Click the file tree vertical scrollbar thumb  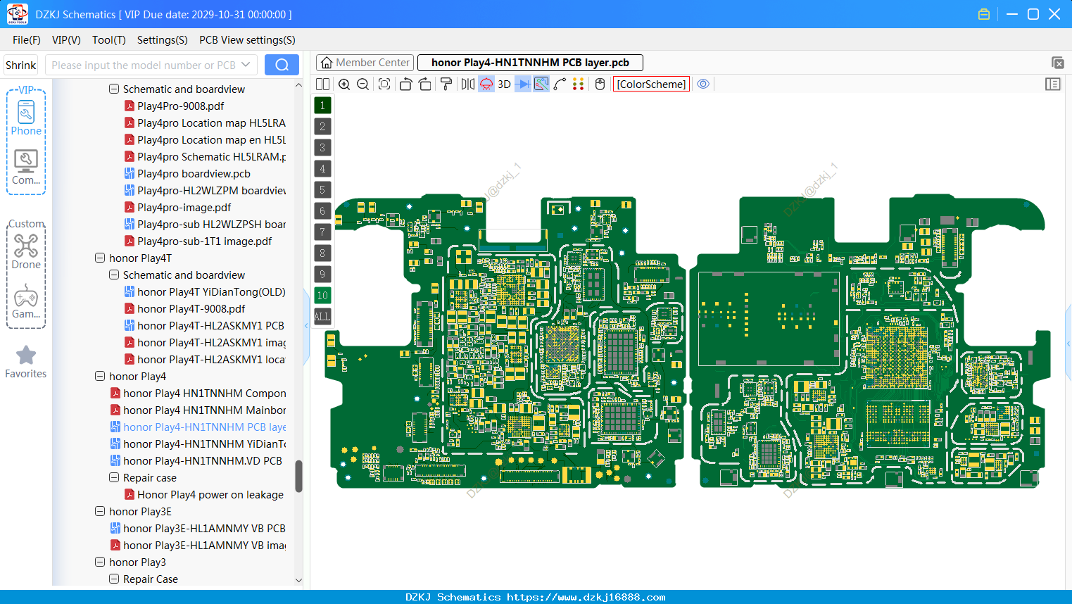[298, 477]
